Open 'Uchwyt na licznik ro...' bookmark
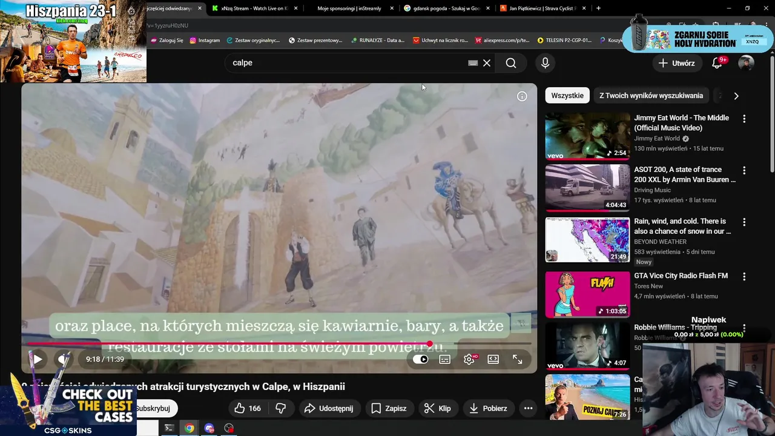Screen dimensions: 775x436 [440, 40]
